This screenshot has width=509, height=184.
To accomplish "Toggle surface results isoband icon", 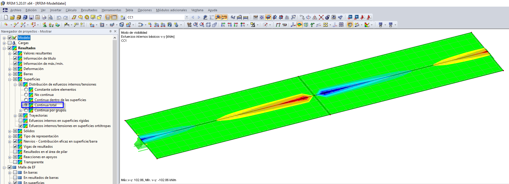I will [300, 25].
